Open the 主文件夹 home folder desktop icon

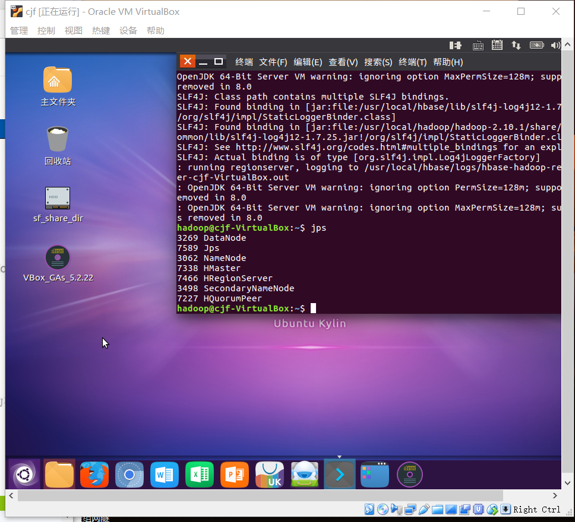[x=58, y=80]
